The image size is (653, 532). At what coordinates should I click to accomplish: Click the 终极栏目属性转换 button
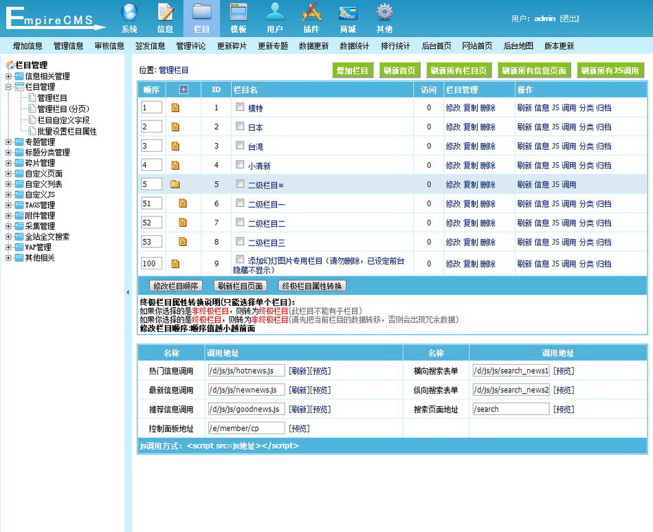click(312, 286)
